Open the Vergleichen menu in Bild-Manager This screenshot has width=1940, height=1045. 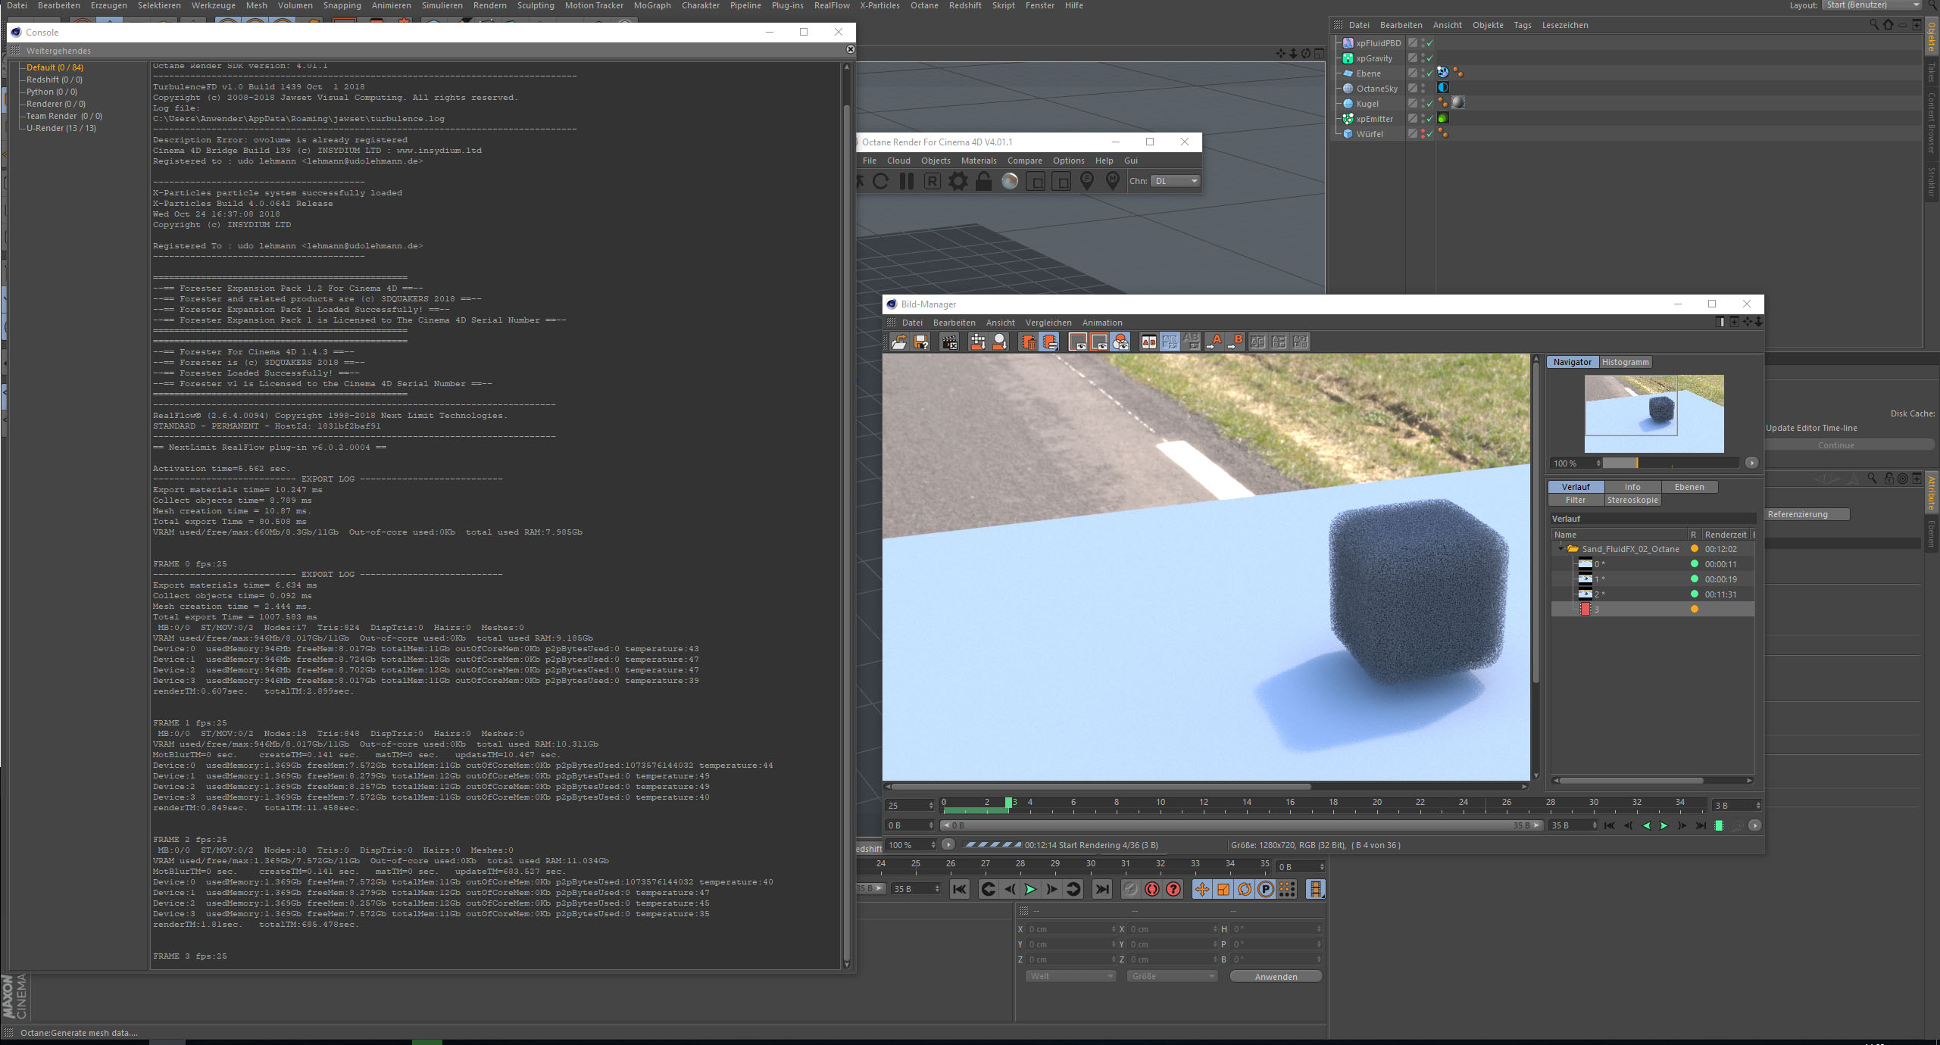[x=1048, y=323]
